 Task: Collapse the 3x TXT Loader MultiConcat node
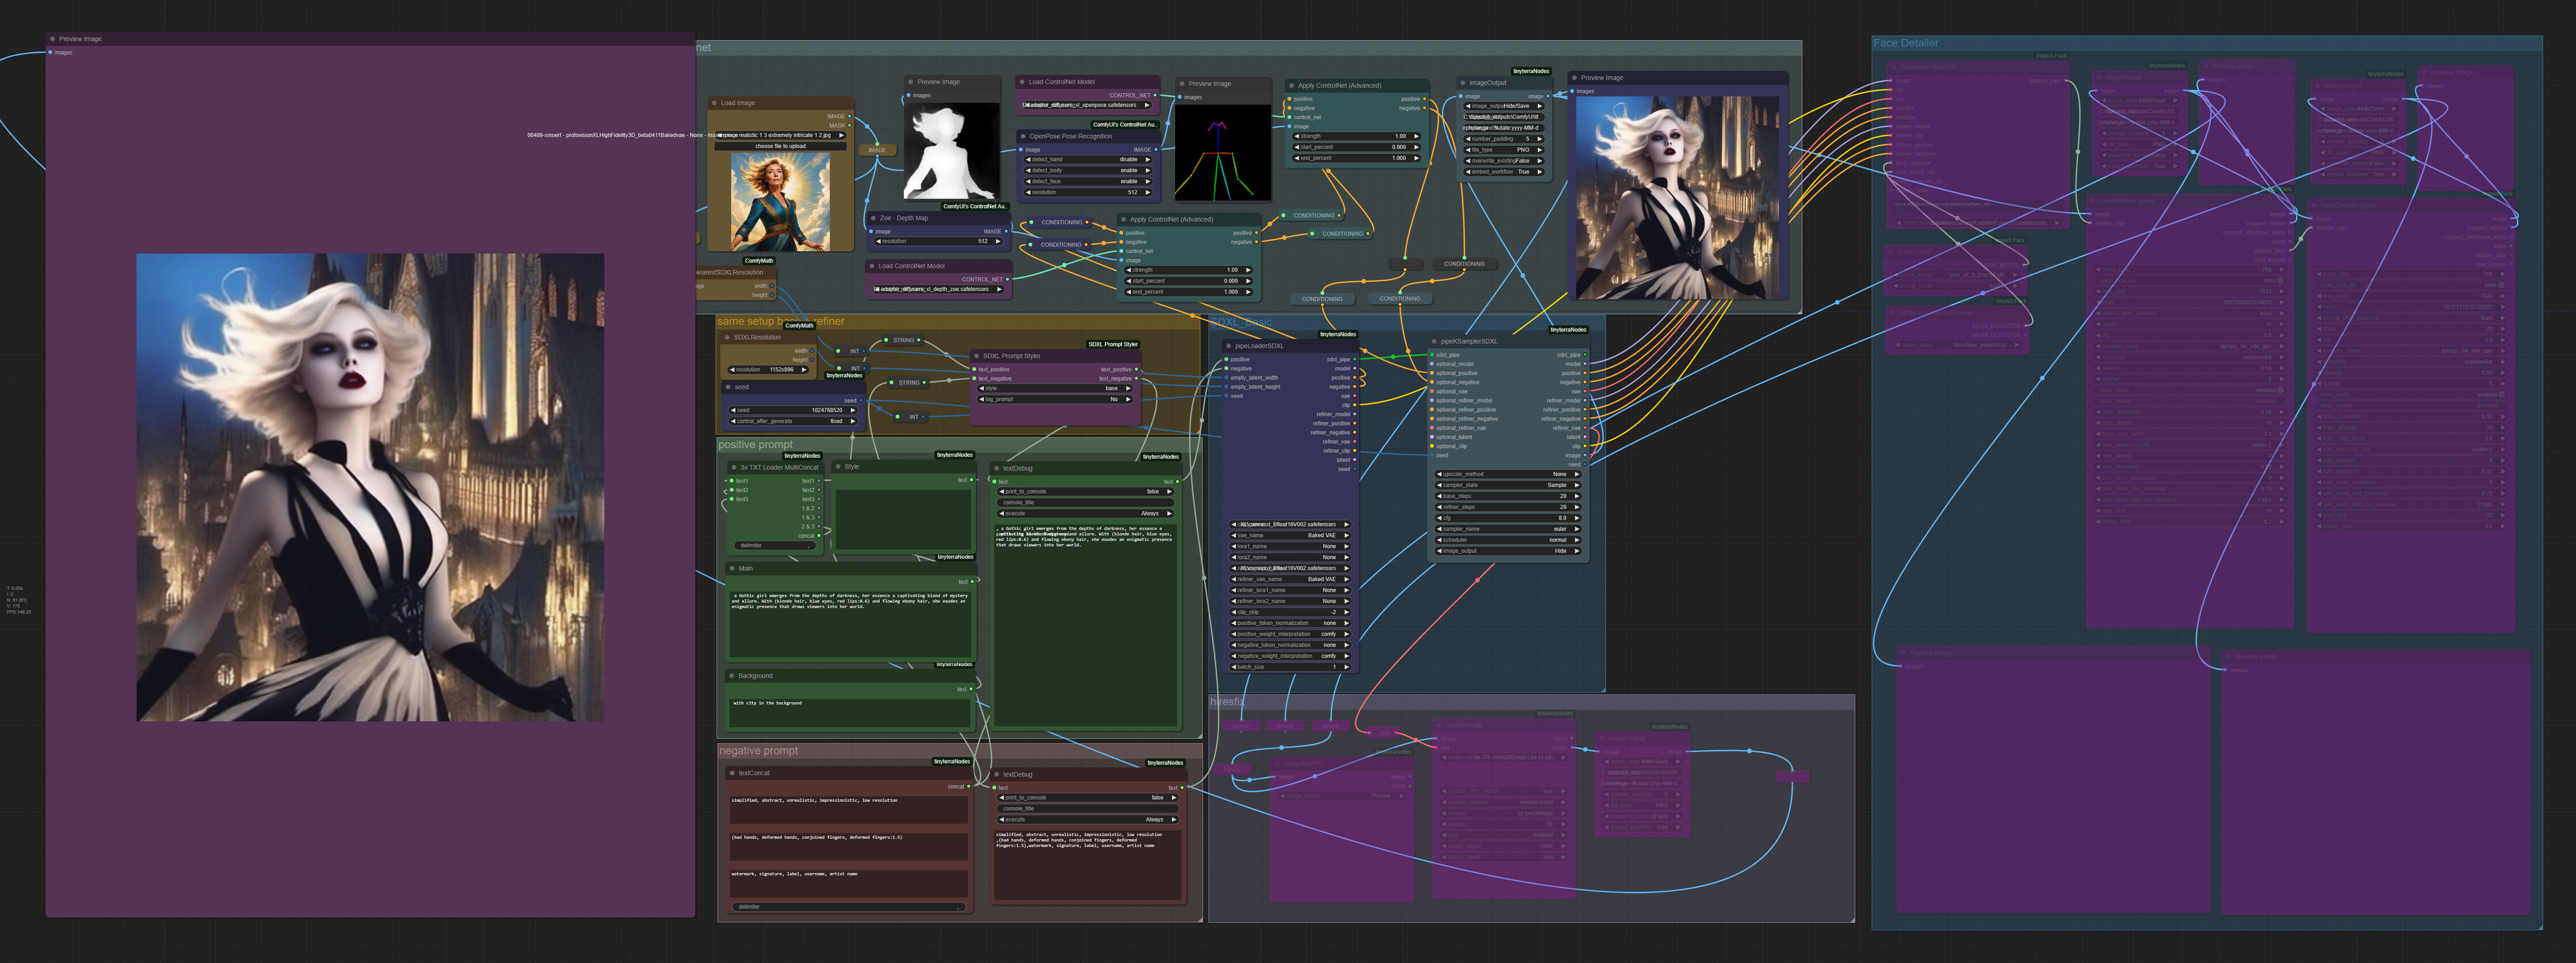[x=734, y=467]
